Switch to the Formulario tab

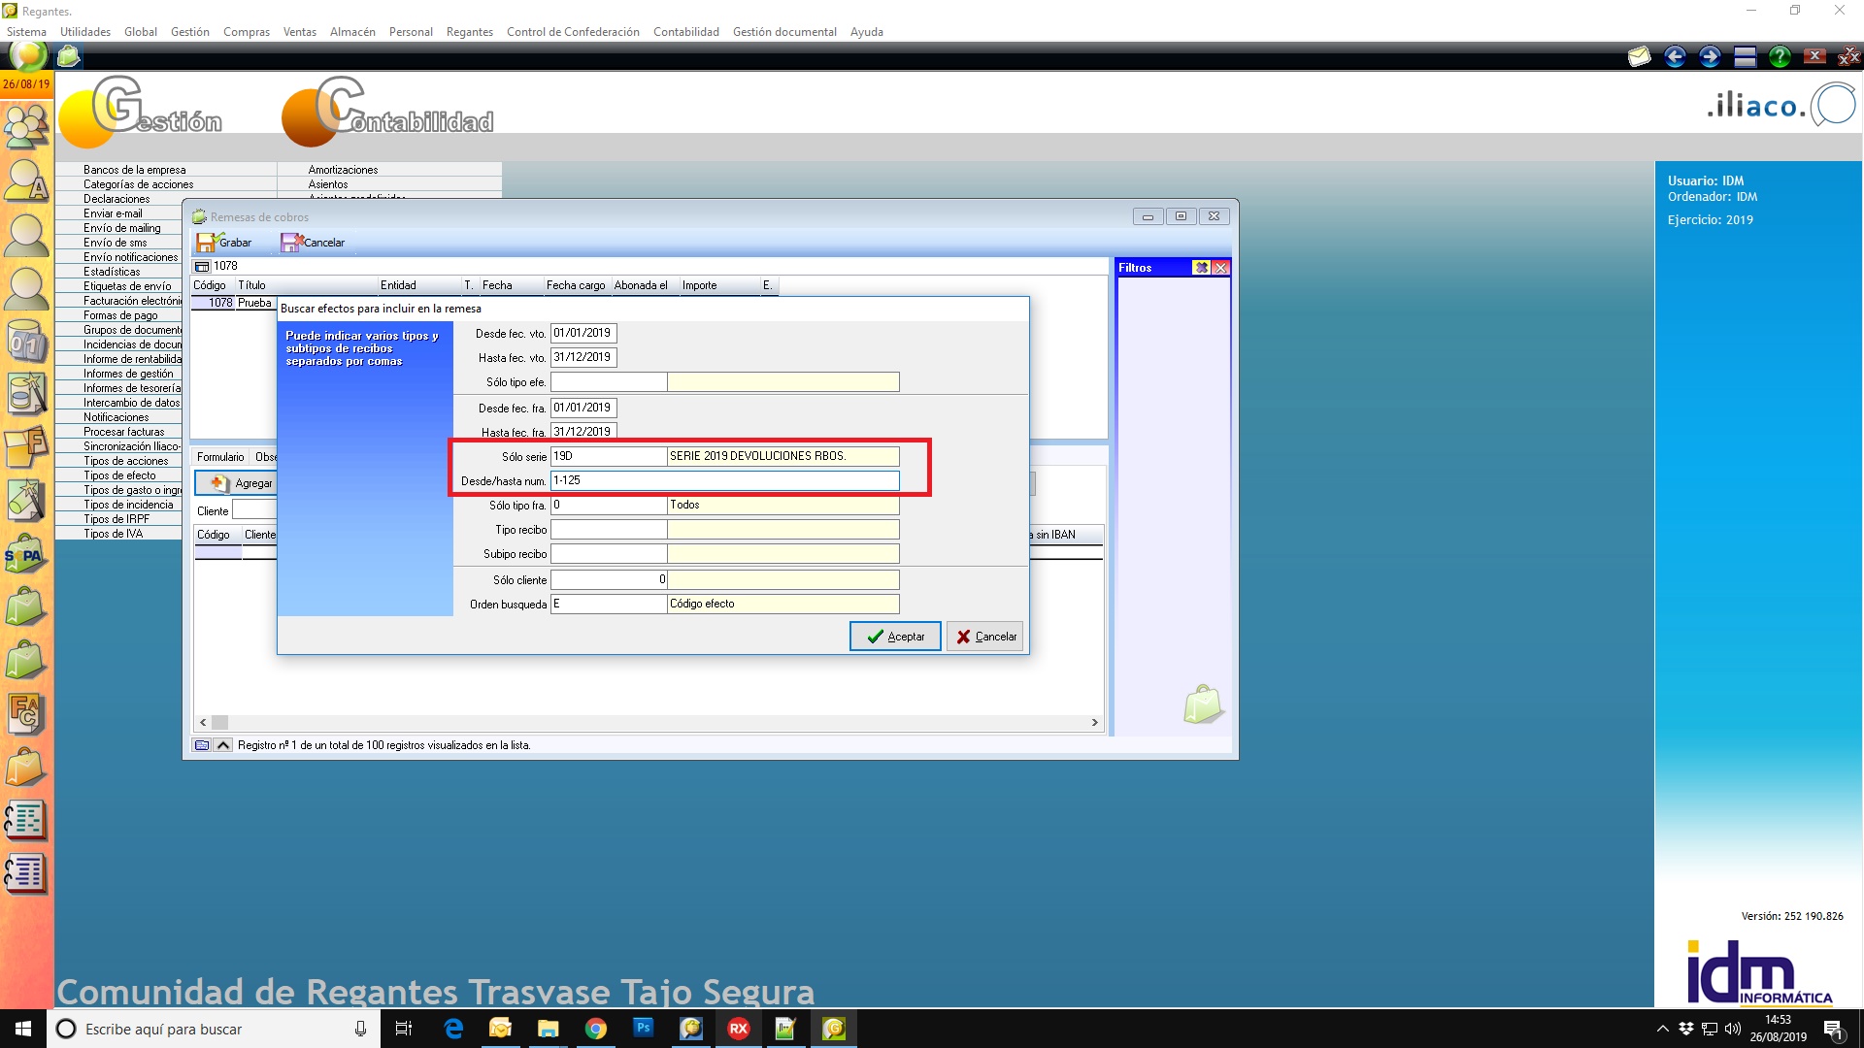tap(220, 457)
